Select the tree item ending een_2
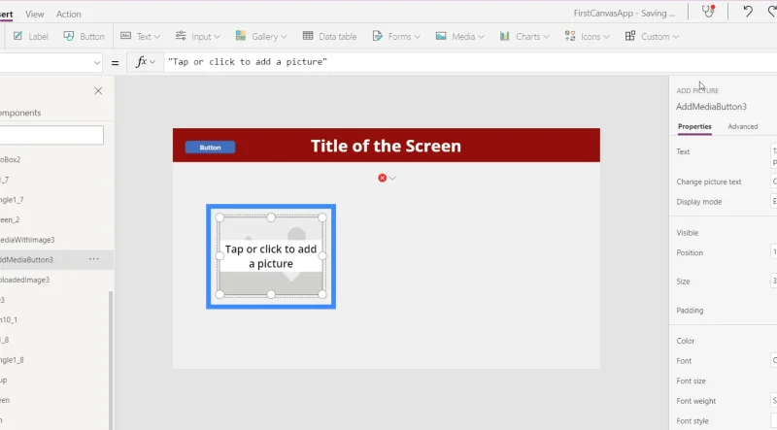This screenshot has height=430, width=777. pos(10,219)
